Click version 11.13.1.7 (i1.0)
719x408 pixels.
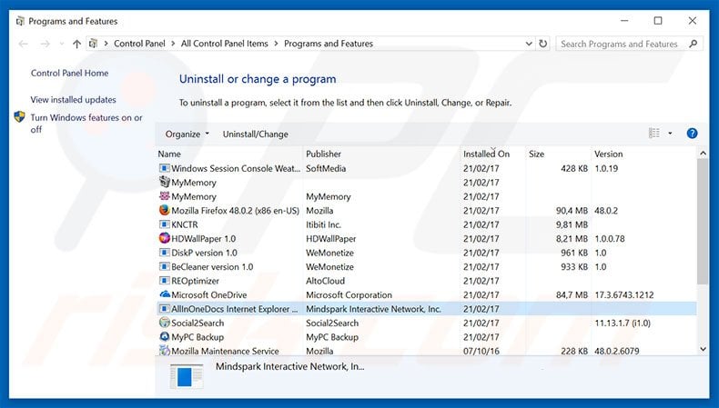[623, 323]
